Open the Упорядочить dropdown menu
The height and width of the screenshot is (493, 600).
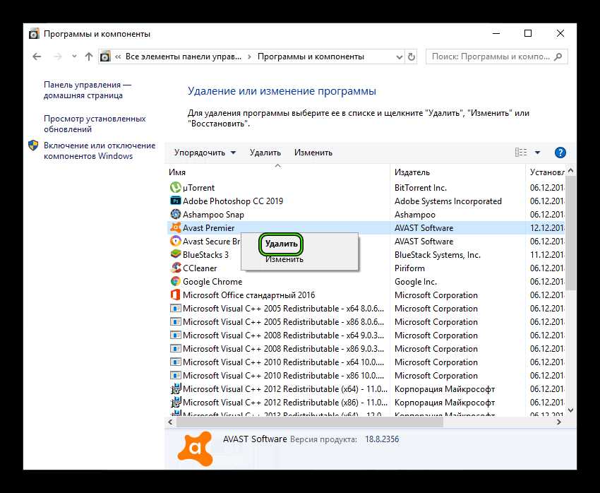[205, 153]
